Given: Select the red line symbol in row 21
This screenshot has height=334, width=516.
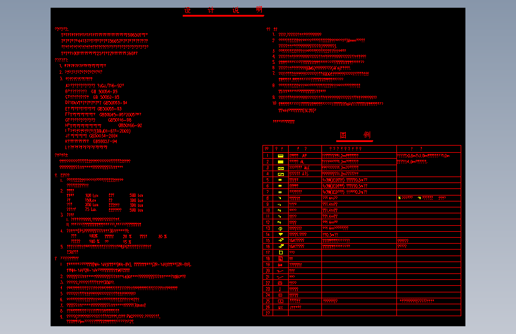Looking at the screenshot, I should coord(280,277).
